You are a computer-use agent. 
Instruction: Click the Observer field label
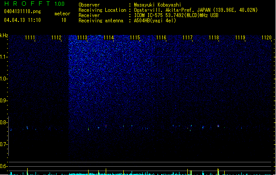tap(89, 5)
